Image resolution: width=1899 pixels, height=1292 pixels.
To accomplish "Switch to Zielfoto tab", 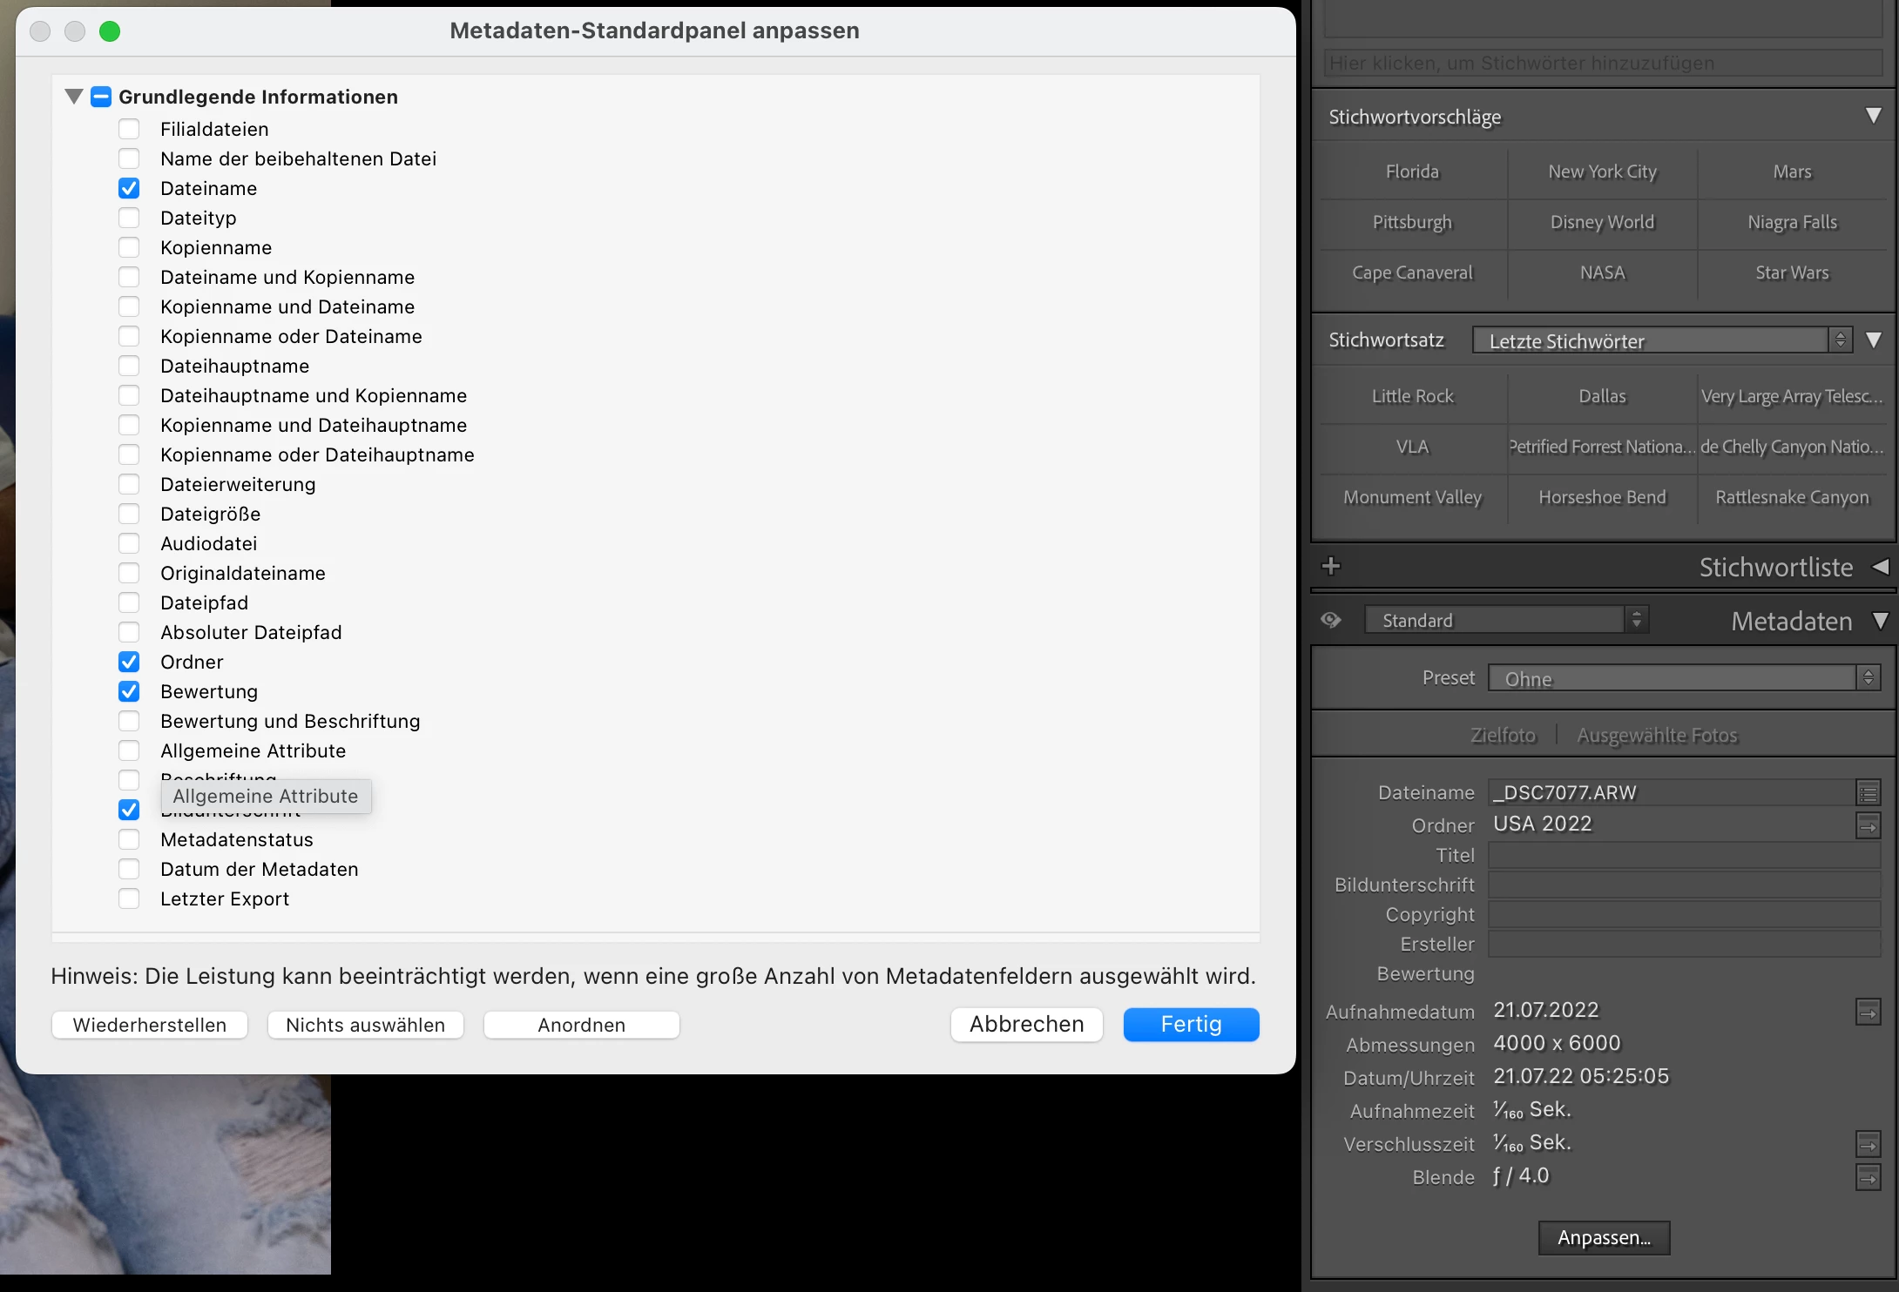I will [x=1503, y=736].
